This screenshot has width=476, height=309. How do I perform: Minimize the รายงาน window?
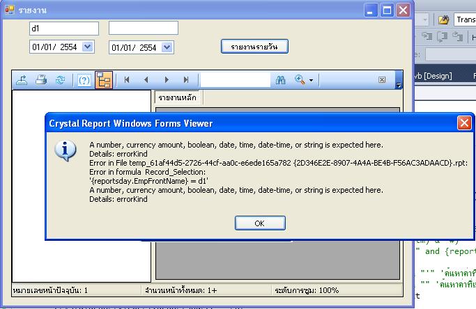[x=371, y=10]
